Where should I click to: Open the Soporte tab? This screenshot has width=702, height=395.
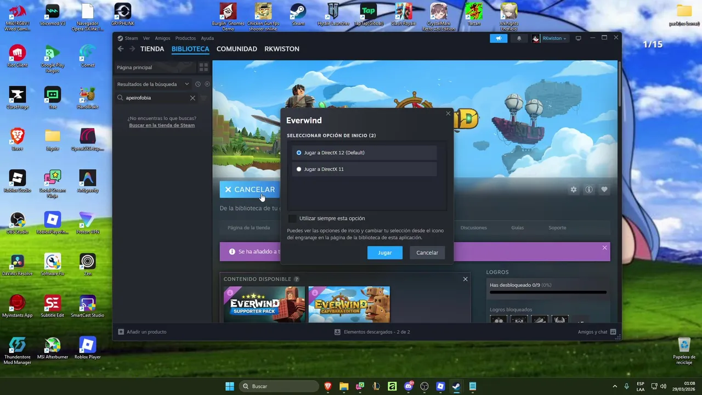[557, 228]
